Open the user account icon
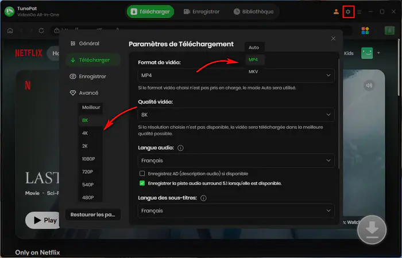 pos(336,12)
